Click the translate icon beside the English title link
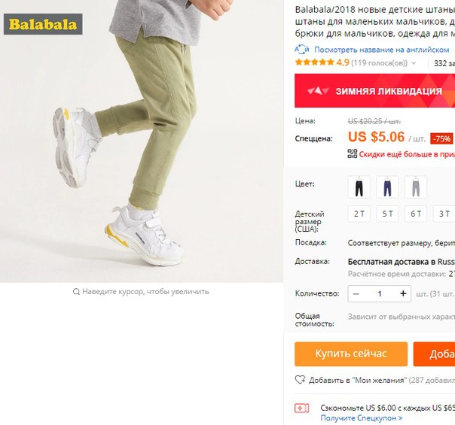 (x=302, y=50)
